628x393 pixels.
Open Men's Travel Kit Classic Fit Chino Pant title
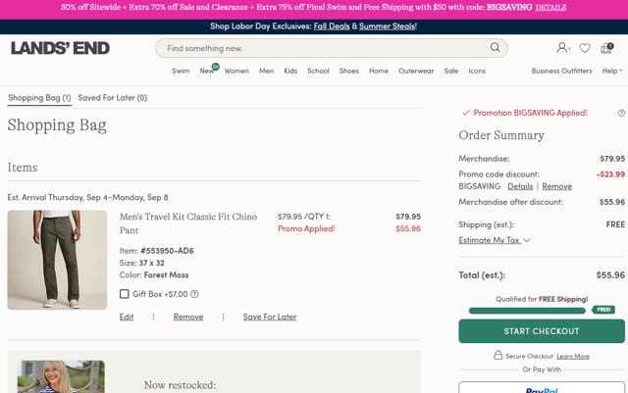coord(188,223)
